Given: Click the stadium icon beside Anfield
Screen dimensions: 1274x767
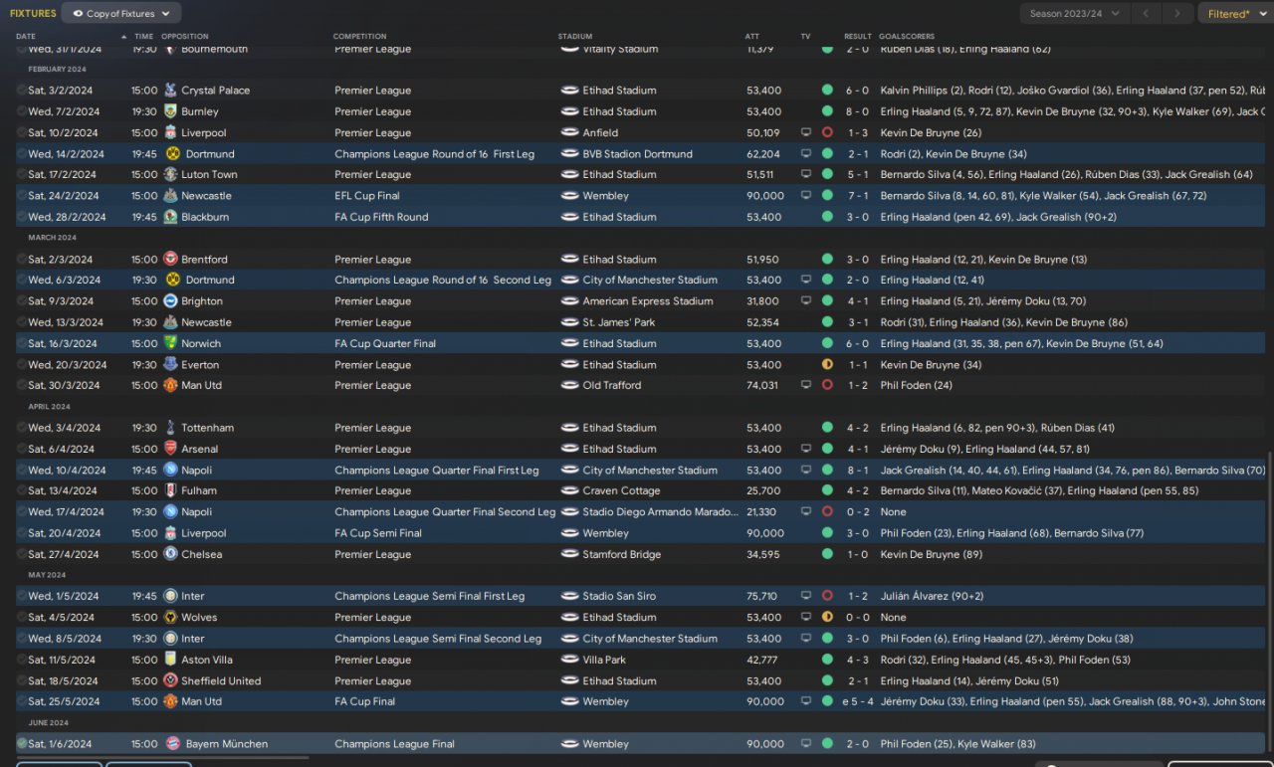Looking at the screenshot, I should pos(569,132).
